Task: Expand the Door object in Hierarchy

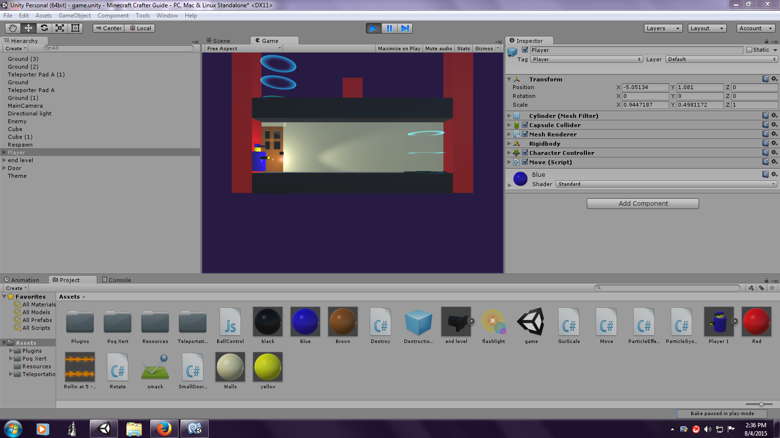Action: tap(4, 168)
